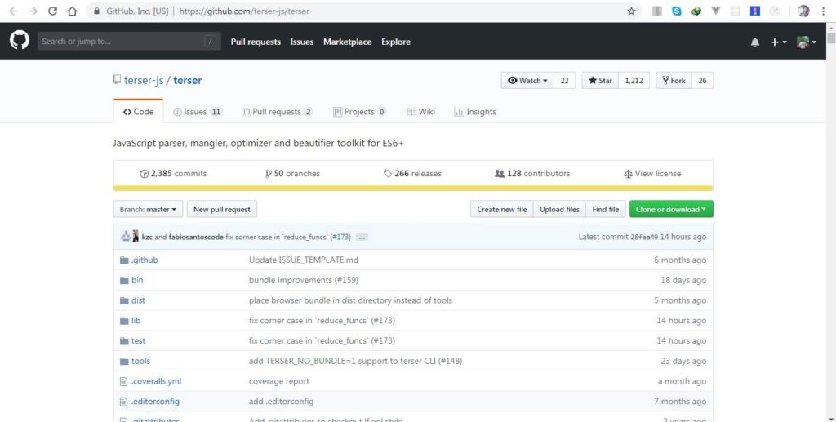The width and height of the screenshot is (836, 422).
Task: Open the notifications bell icon
Action: [754, 42]
